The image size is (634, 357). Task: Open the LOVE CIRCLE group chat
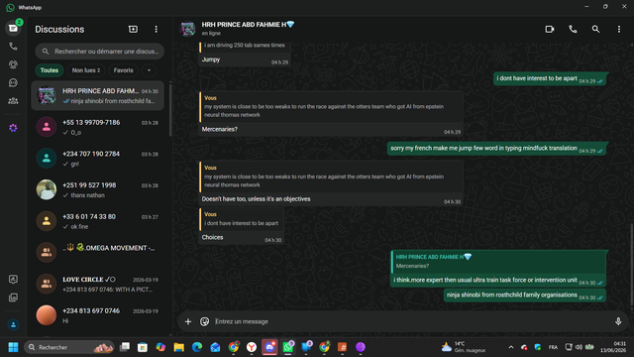97,284
